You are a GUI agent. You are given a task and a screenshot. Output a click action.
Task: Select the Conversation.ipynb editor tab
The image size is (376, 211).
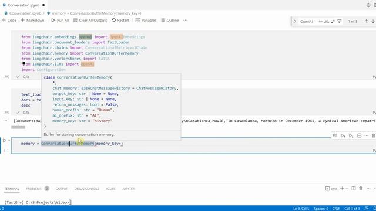click(23, 5)
